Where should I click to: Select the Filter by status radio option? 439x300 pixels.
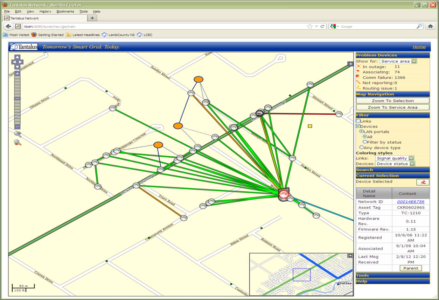tap(365, 142)
